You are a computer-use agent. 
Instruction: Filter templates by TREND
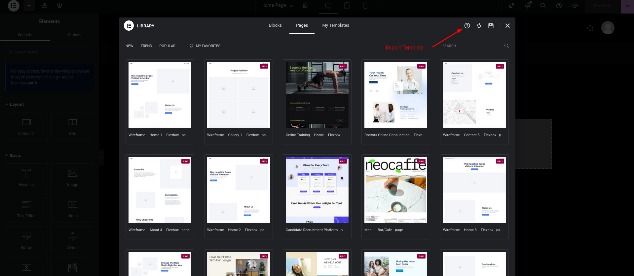pos(146,46)
